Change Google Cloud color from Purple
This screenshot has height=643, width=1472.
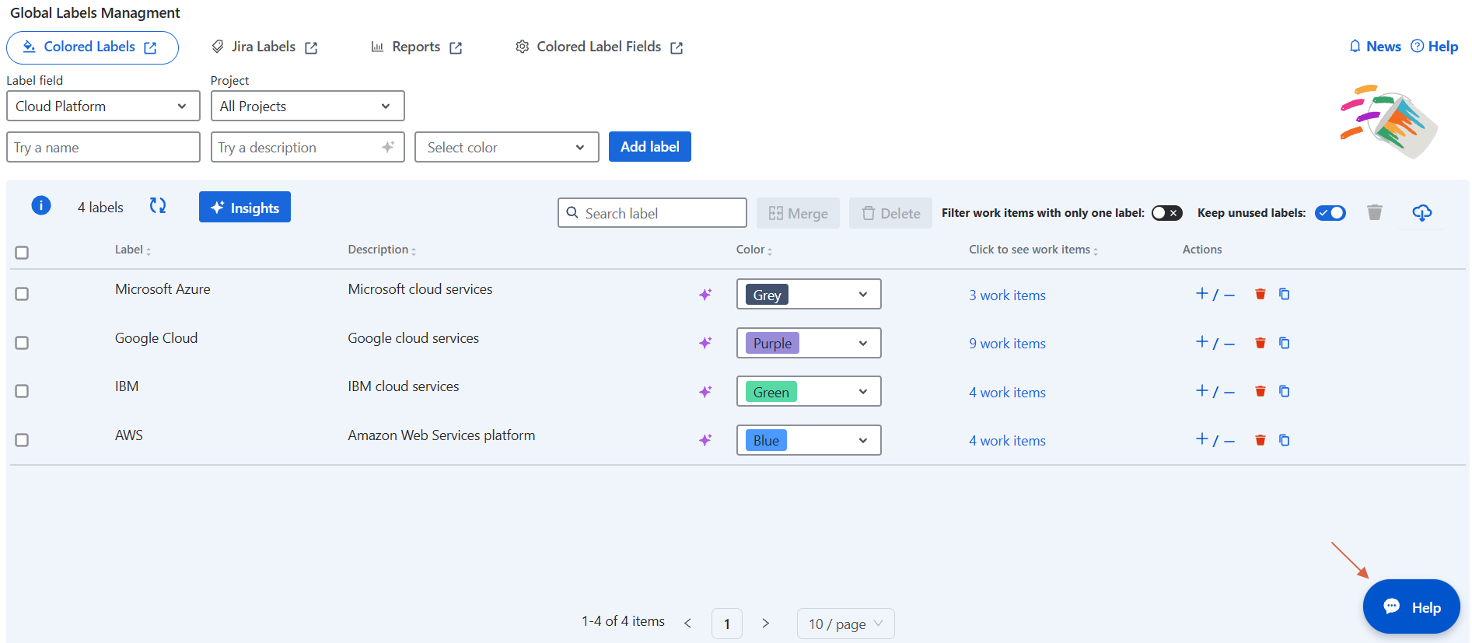[809, 343]
